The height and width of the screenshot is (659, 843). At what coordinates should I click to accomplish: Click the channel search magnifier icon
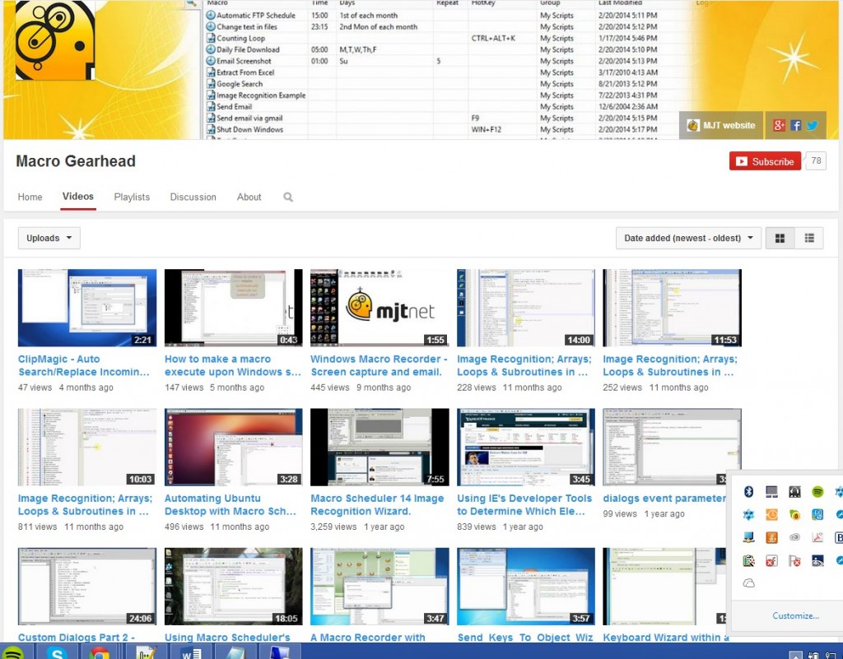point(288,197)
